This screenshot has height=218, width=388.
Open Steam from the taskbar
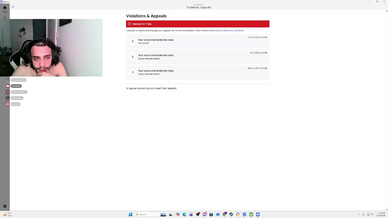click(231, 214)
